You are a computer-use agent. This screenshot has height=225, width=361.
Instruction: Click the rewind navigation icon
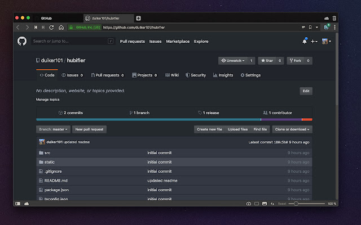tap(36, 28)
